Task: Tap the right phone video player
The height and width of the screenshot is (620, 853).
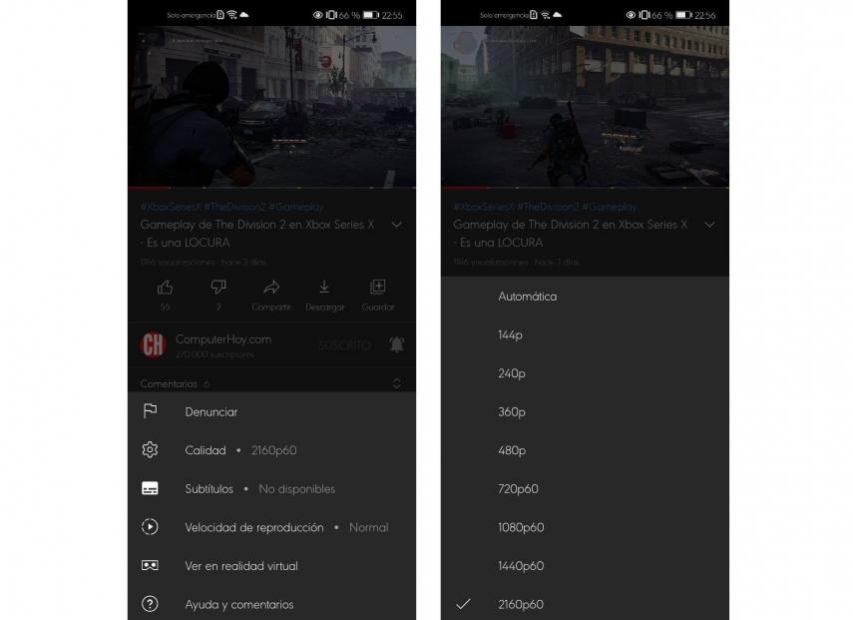Action: (585, 106)
